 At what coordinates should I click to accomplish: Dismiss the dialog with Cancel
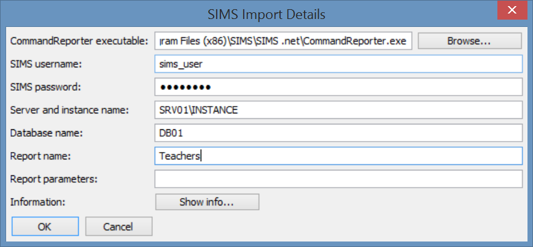119,226
